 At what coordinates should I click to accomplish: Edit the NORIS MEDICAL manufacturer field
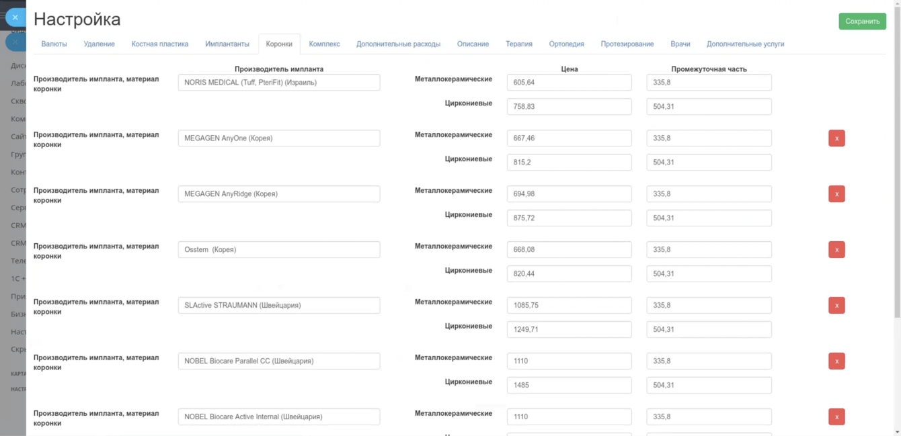pos(279,83)
